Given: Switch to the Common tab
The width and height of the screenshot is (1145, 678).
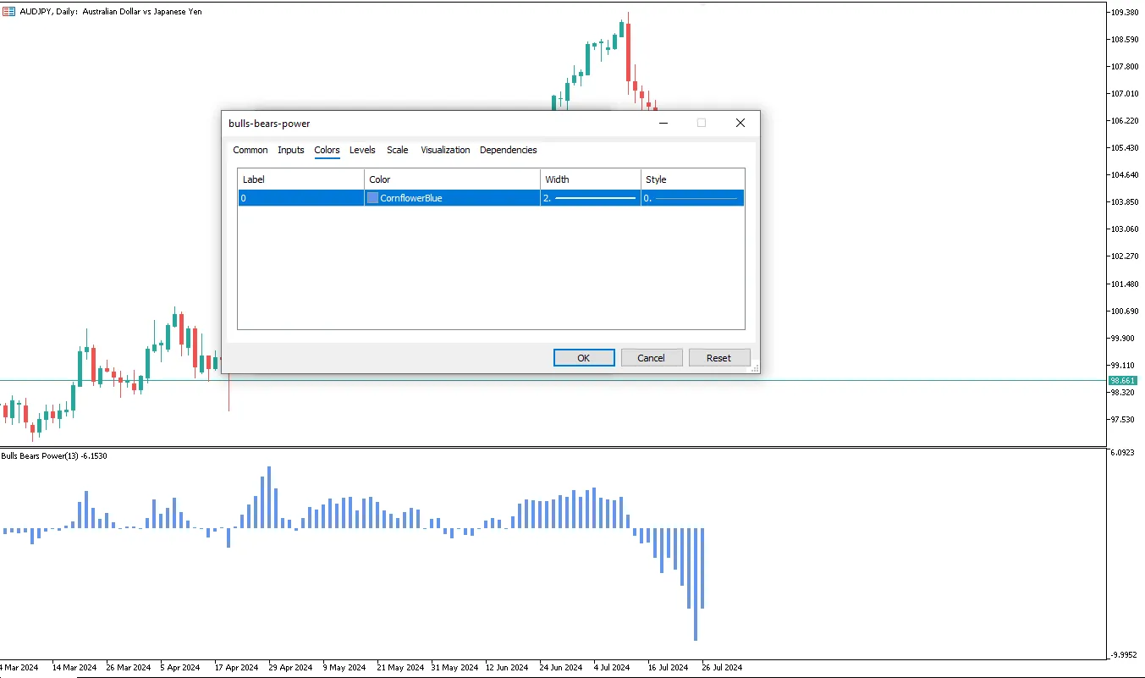Looking at the screenshot, I should coord(250,150).
